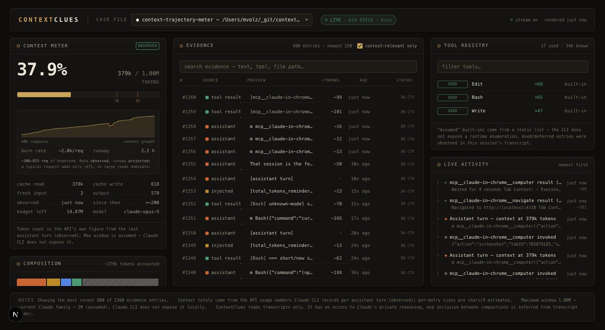Screen dimensions: 605x330
Task: Sort evidence by the STATUS column
Action: coord(404,80)
